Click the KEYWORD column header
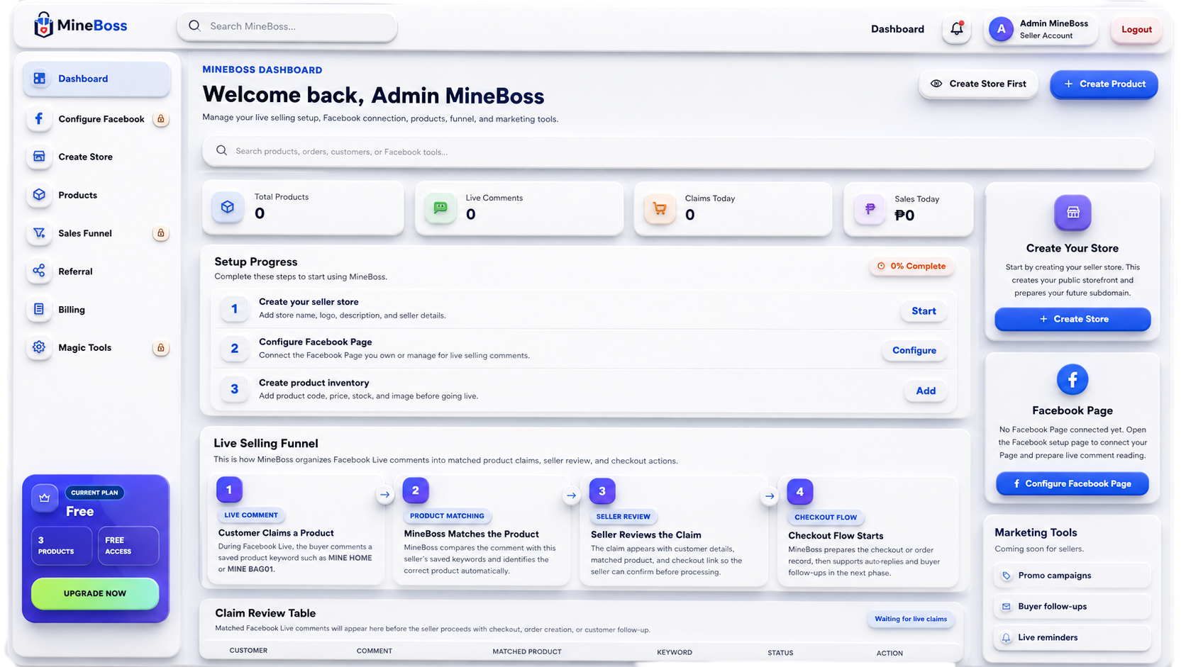The width and height of the screenshot is (1186, 667). coord(675,652)
